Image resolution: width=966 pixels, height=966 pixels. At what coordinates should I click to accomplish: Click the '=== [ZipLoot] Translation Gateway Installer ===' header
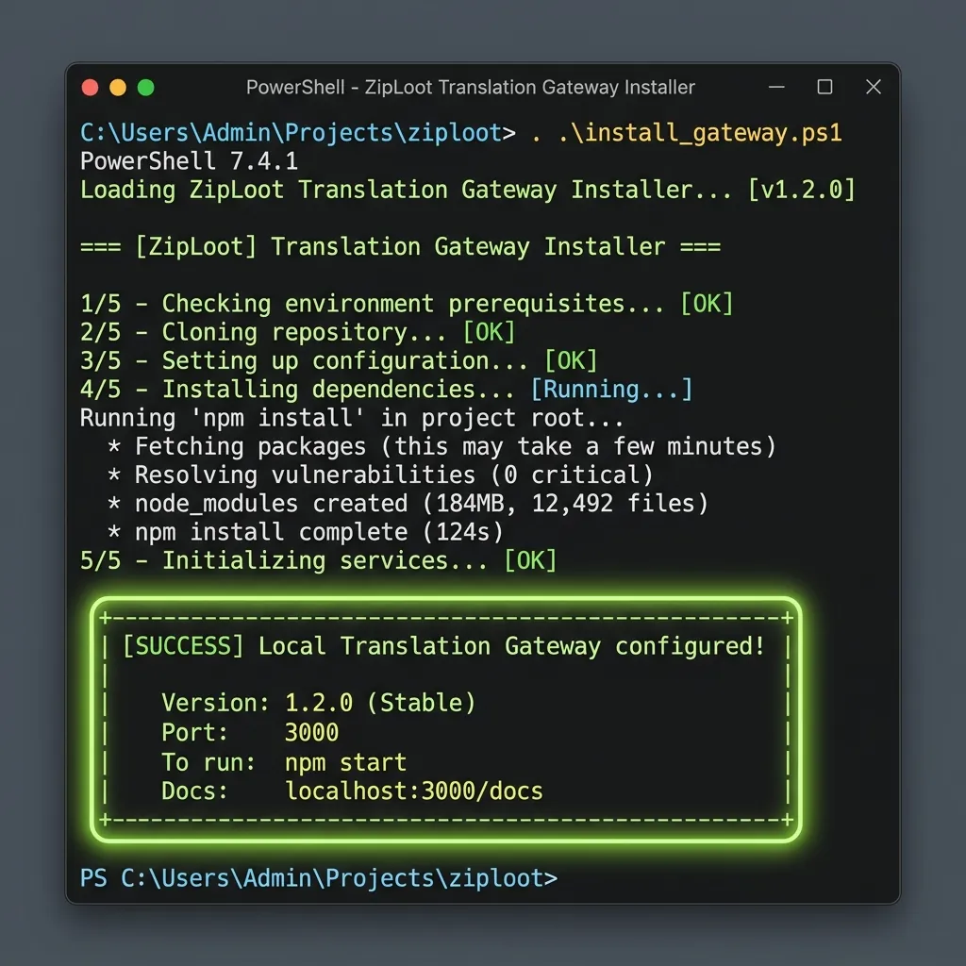tap(400, 247)
